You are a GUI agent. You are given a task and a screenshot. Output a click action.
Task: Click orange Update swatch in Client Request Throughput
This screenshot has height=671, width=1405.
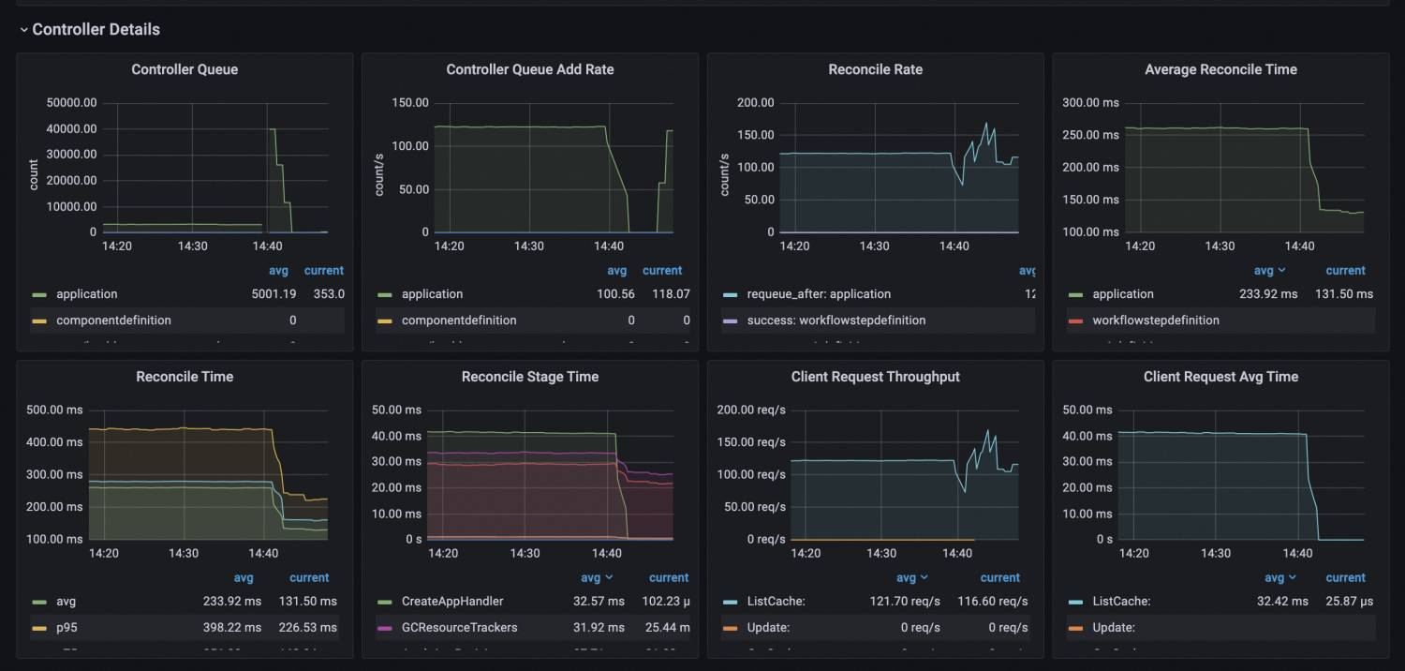(x=730, y=628)
